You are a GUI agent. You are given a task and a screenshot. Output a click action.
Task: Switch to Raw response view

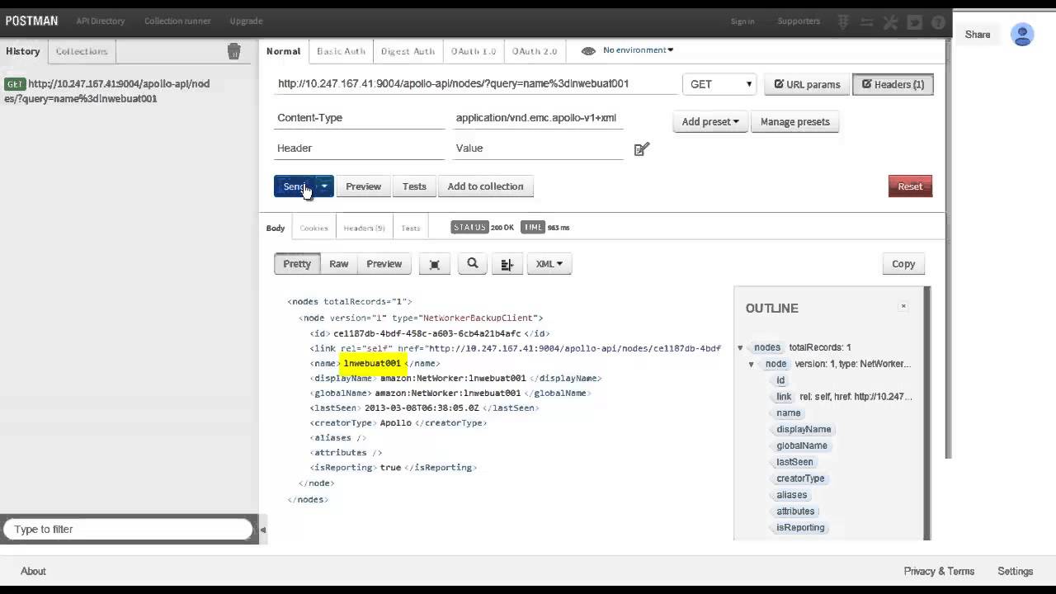point(339,264)
